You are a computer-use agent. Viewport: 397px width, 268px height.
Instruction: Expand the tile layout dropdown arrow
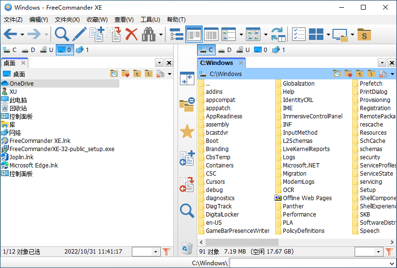pyautogui.click(x=328, y=34)
